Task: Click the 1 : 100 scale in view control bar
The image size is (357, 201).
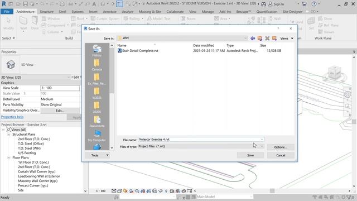Action: 100,191
